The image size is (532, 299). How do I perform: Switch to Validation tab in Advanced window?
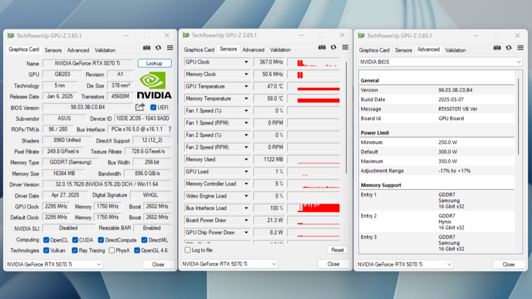point(456,50)
